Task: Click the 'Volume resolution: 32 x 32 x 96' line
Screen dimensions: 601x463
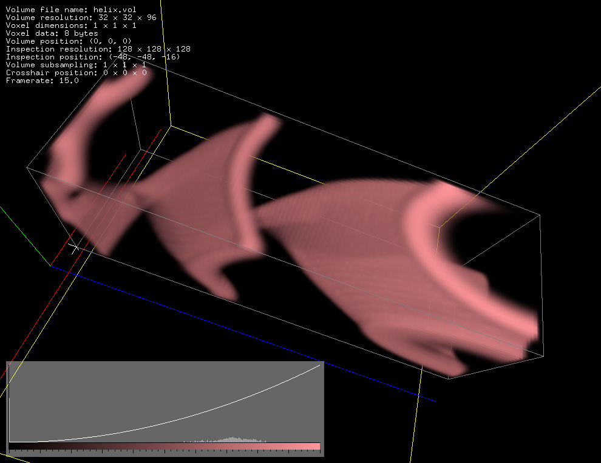Action: [x=81, y=18]
